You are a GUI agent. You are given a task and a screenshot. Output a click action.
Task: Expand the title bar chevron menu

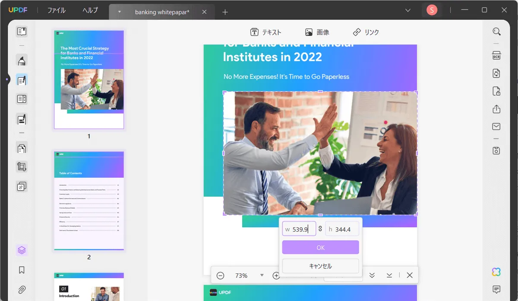click(408, 10)
